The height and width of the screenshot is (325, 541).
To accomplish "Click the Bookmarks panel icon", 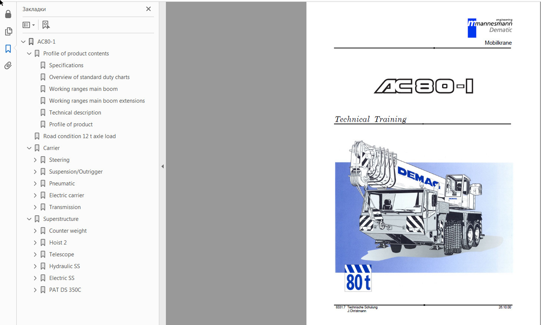I will coord(8,49).
